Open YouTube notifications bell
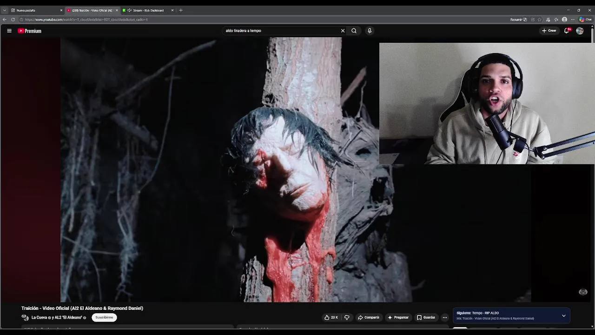The height and width of the screenshot is (335, 595). [567, 31]
